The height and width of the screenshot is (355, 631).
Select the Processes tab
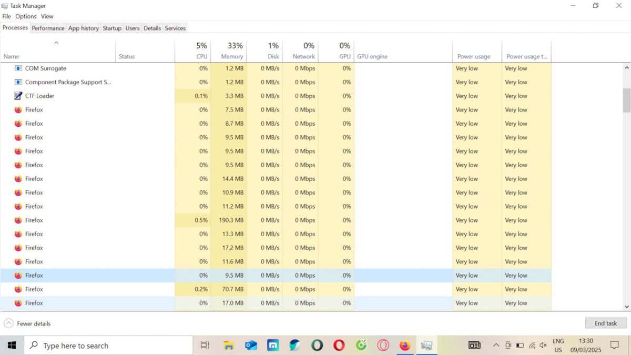tap(15, 27)
